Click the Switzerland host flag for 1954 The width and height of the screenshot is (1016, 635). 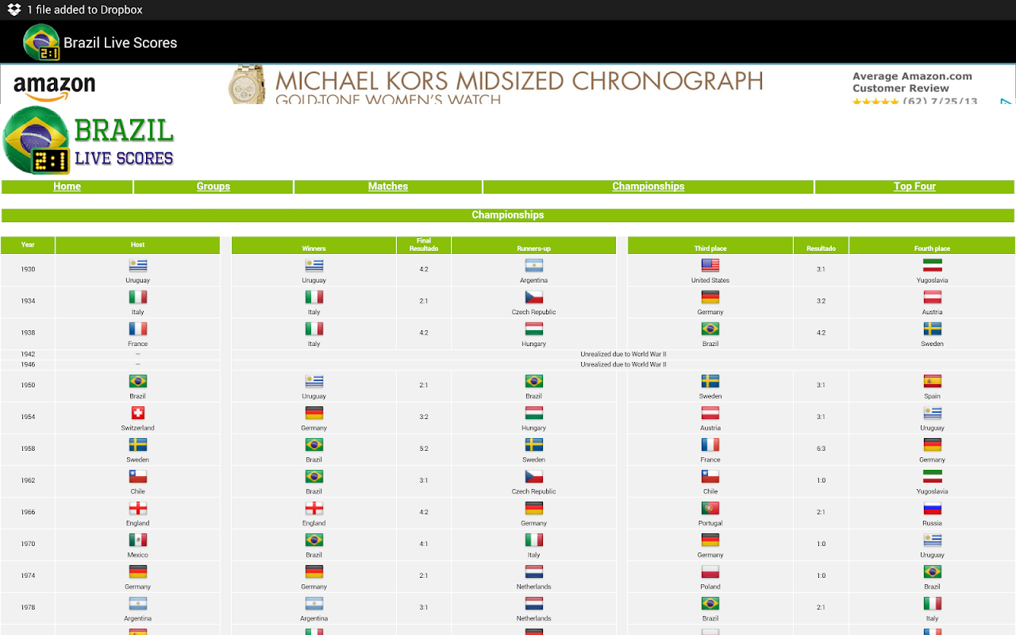(138, 414)
